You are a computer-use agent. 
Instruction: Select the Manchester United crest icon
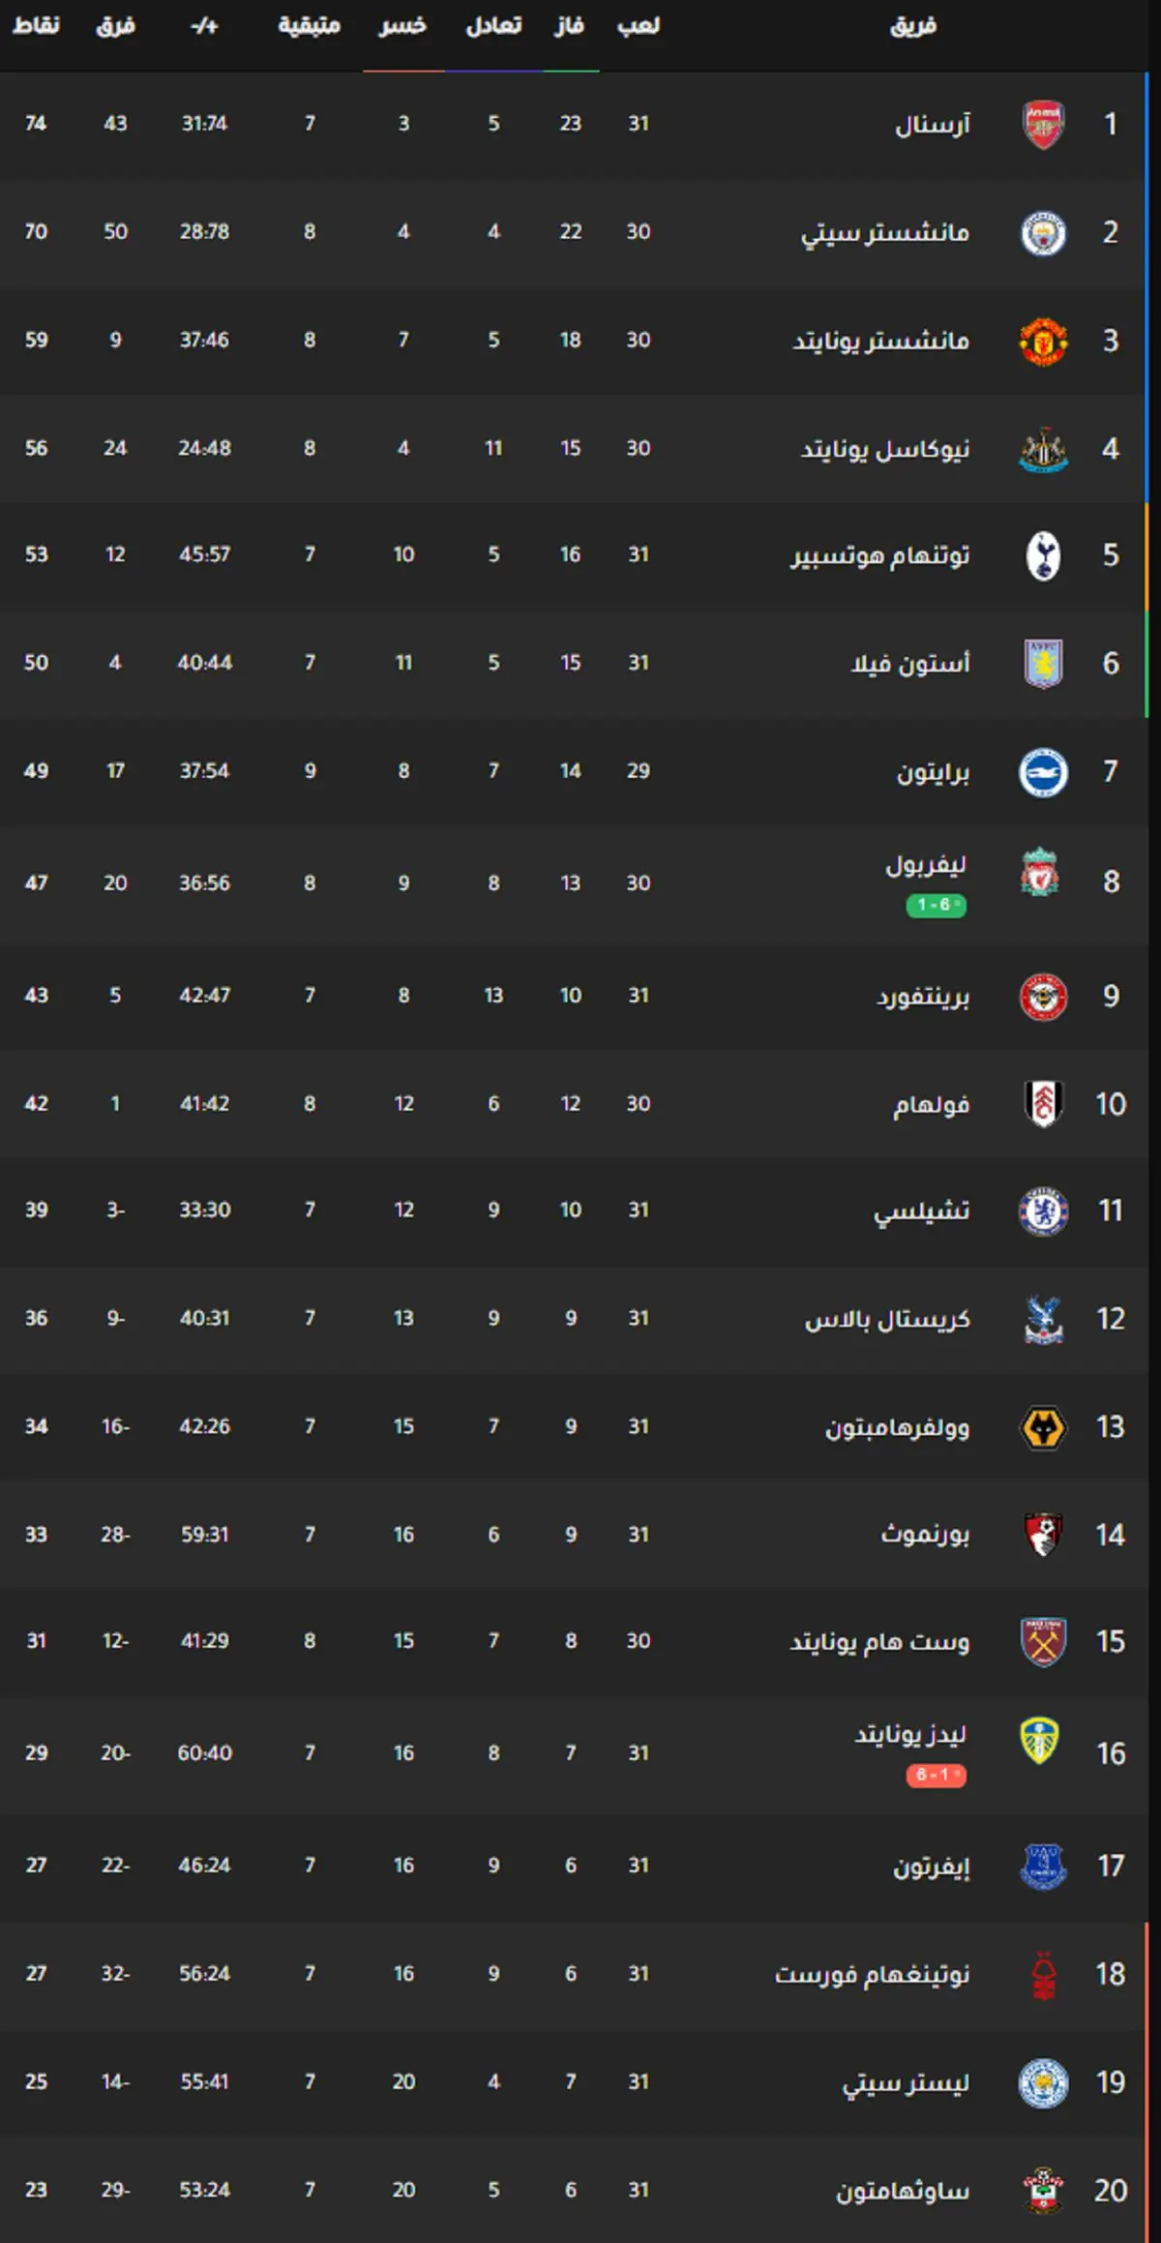[x=1043, y=341]
